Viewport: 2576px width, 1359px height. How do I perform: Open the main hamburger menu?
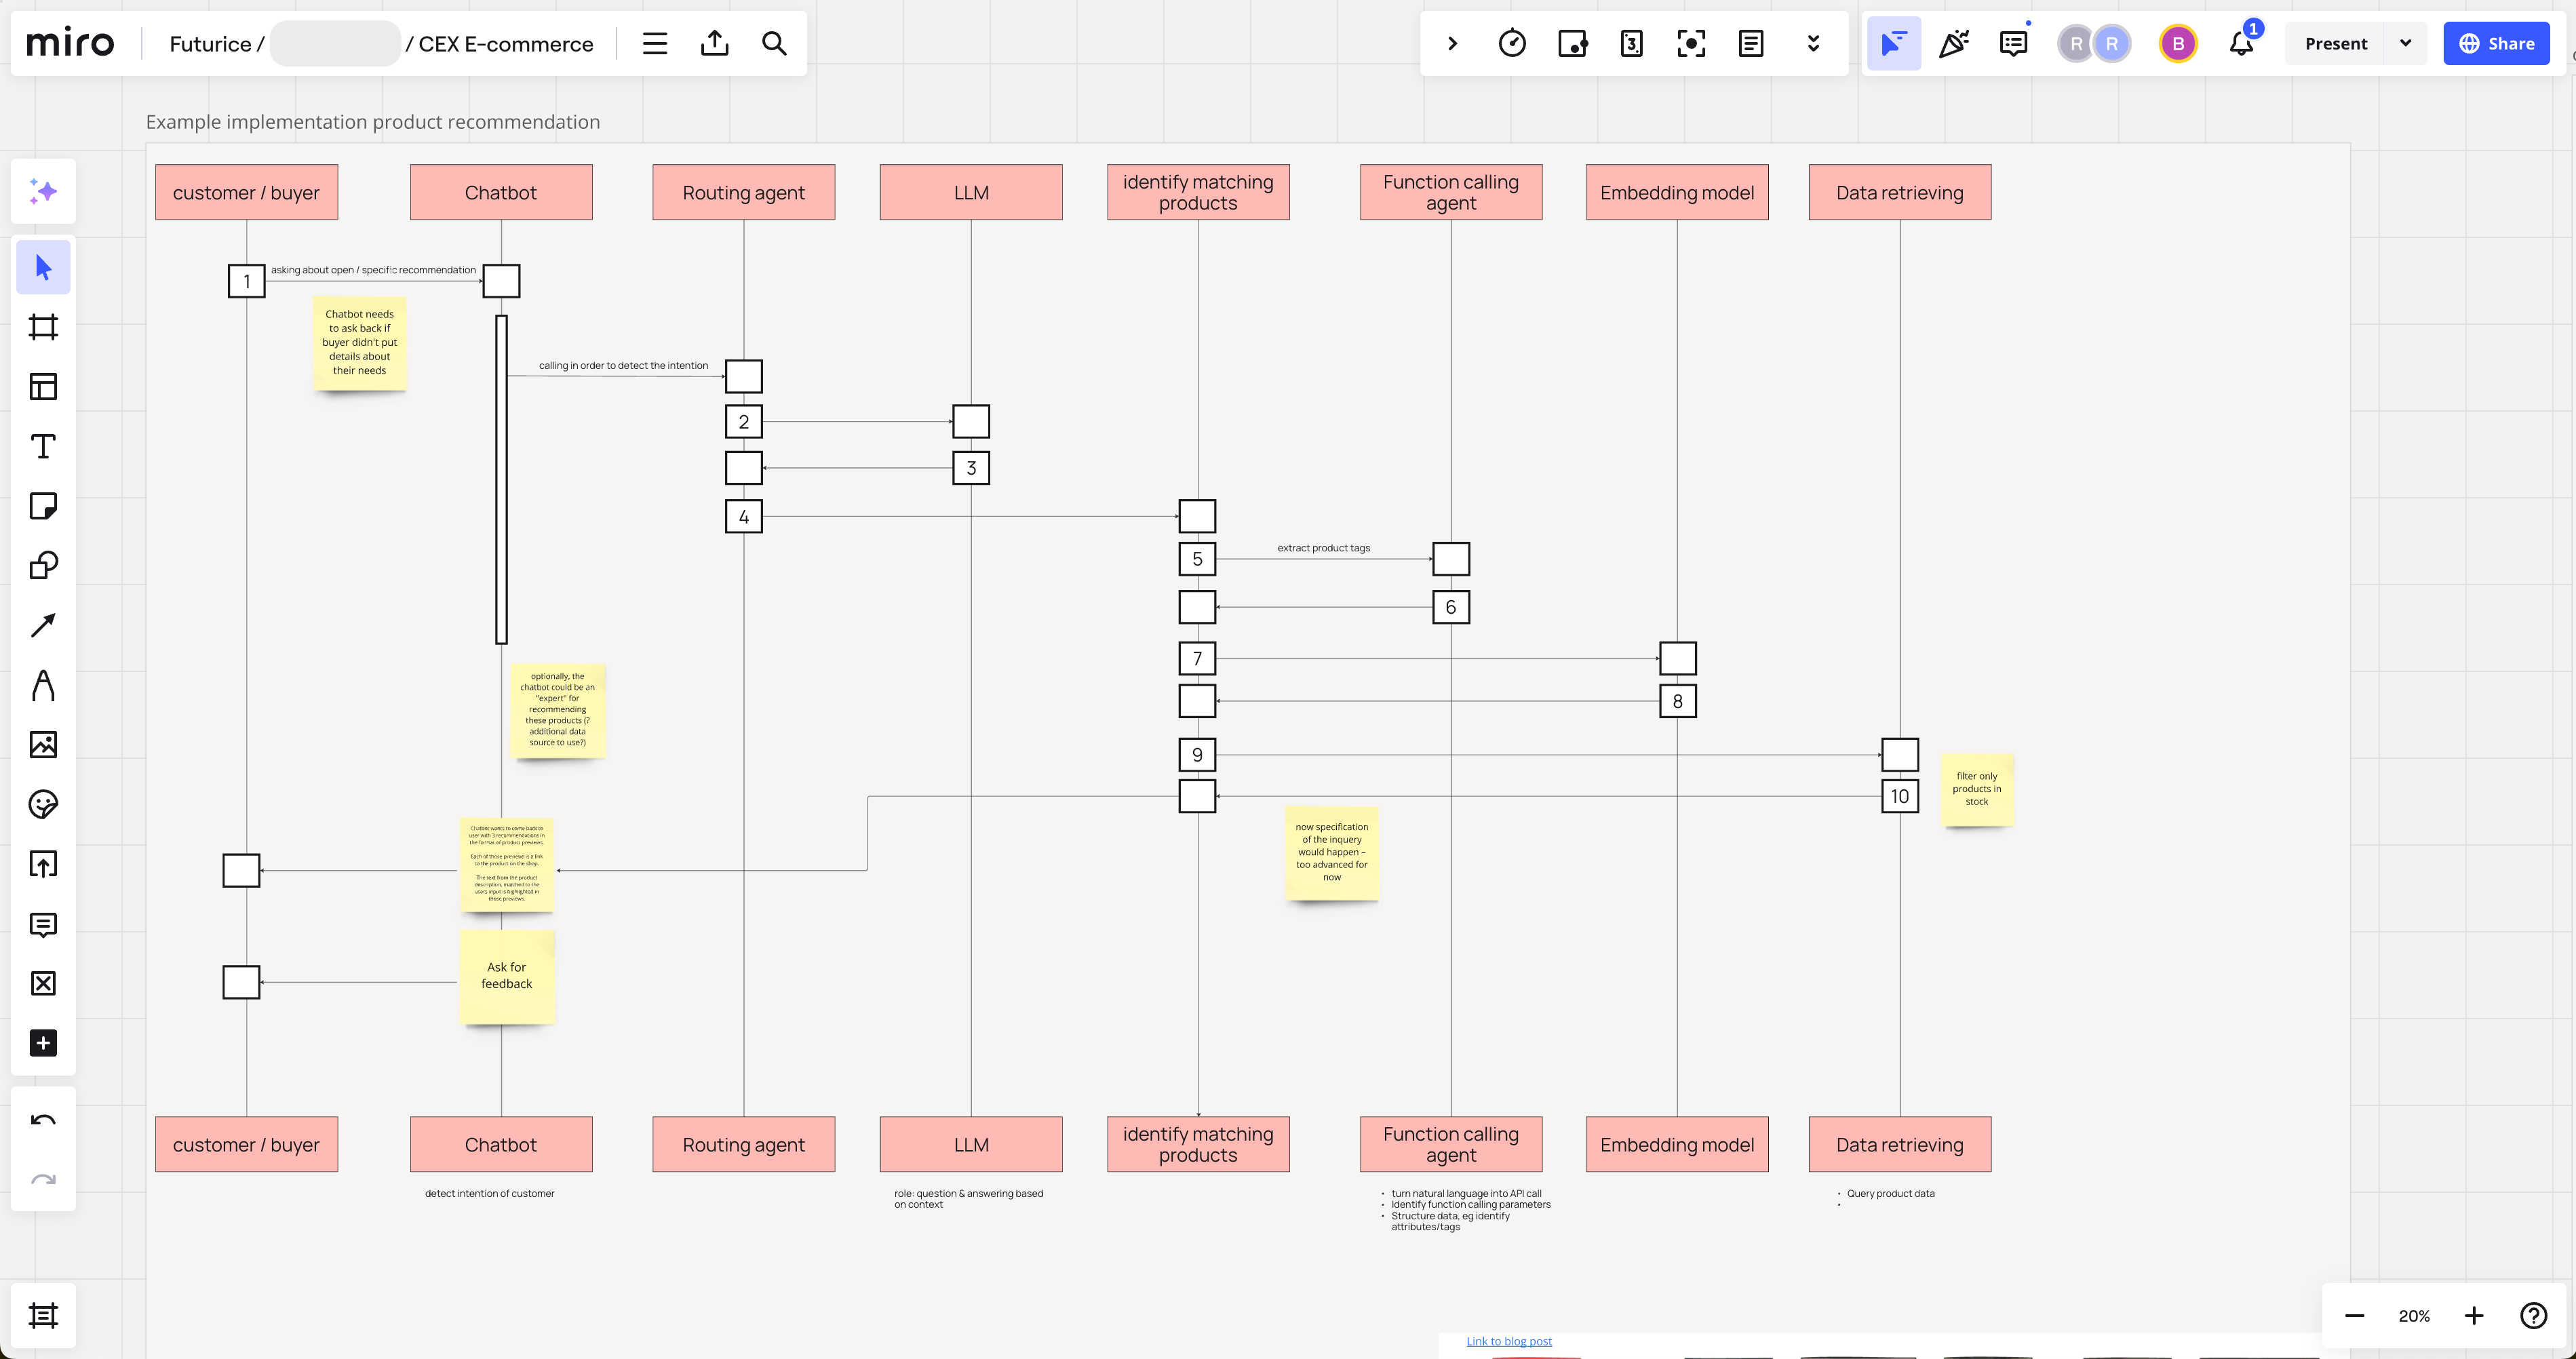(655, 43)
